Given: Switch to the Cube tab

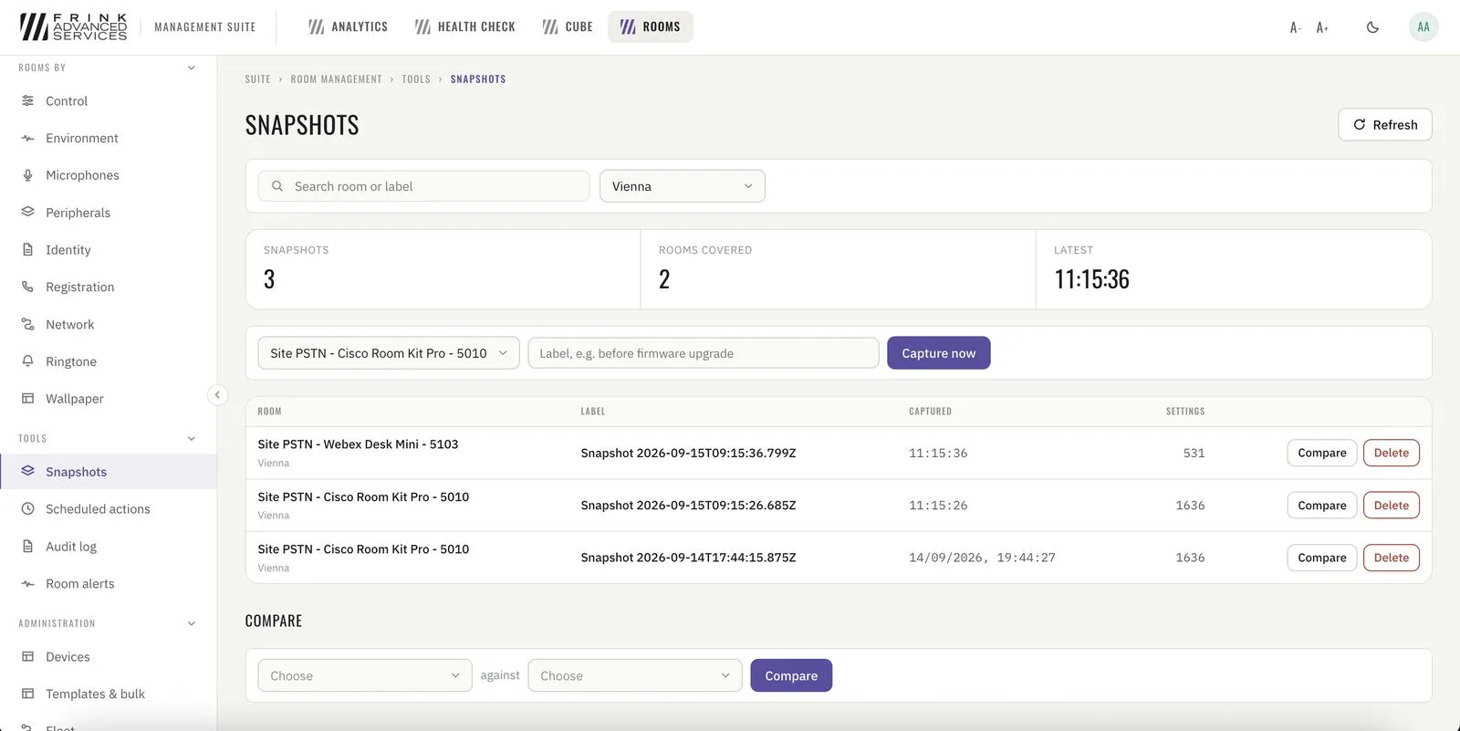Looking at the screenshot, I should (567, 27).
